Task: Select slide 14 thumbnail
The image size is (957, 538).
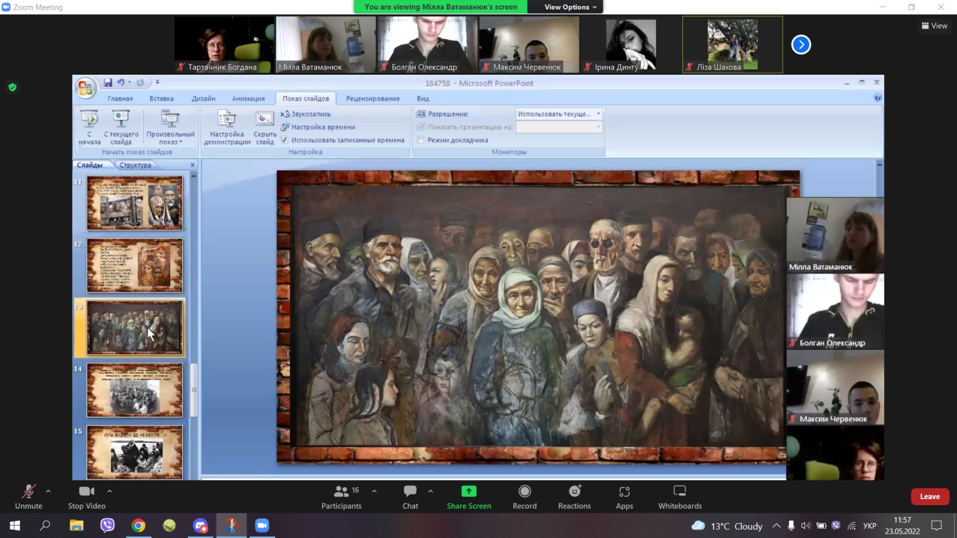Action: coord(135,390)
